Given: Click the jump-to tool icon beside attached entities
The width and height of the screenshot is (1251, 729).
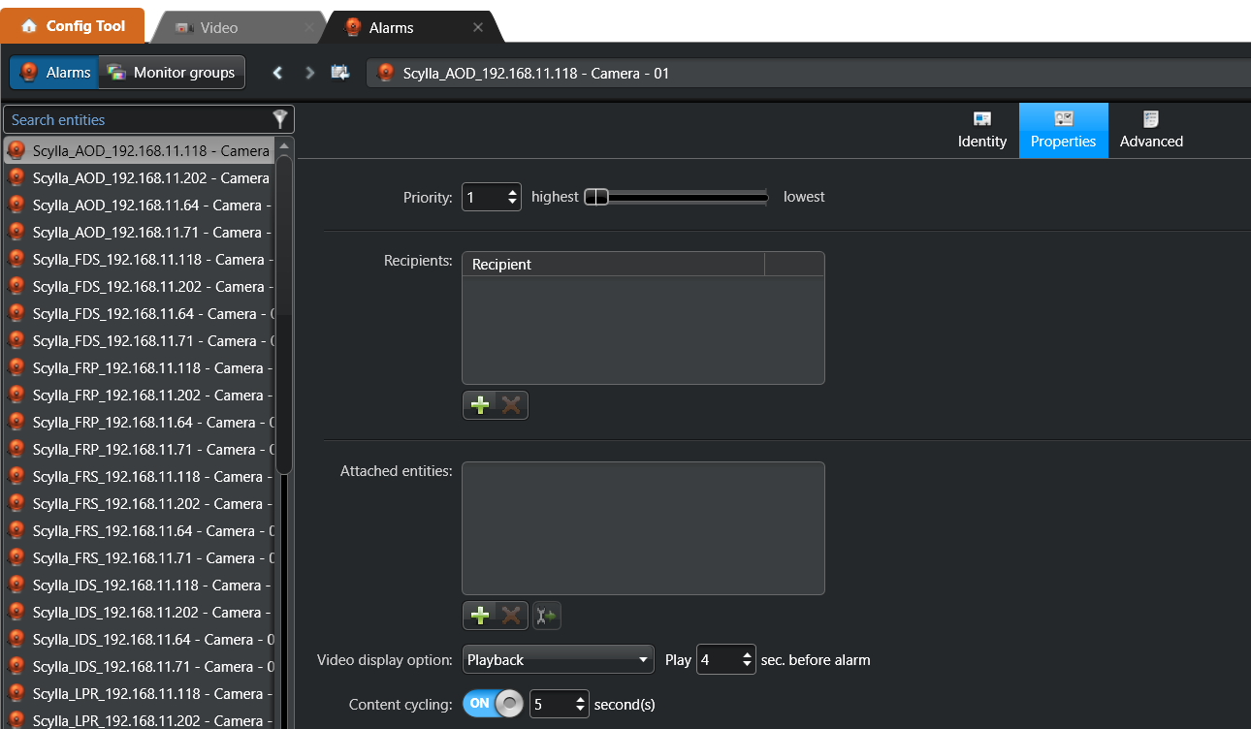Looking at the screenshot, I should click(547, 616).
